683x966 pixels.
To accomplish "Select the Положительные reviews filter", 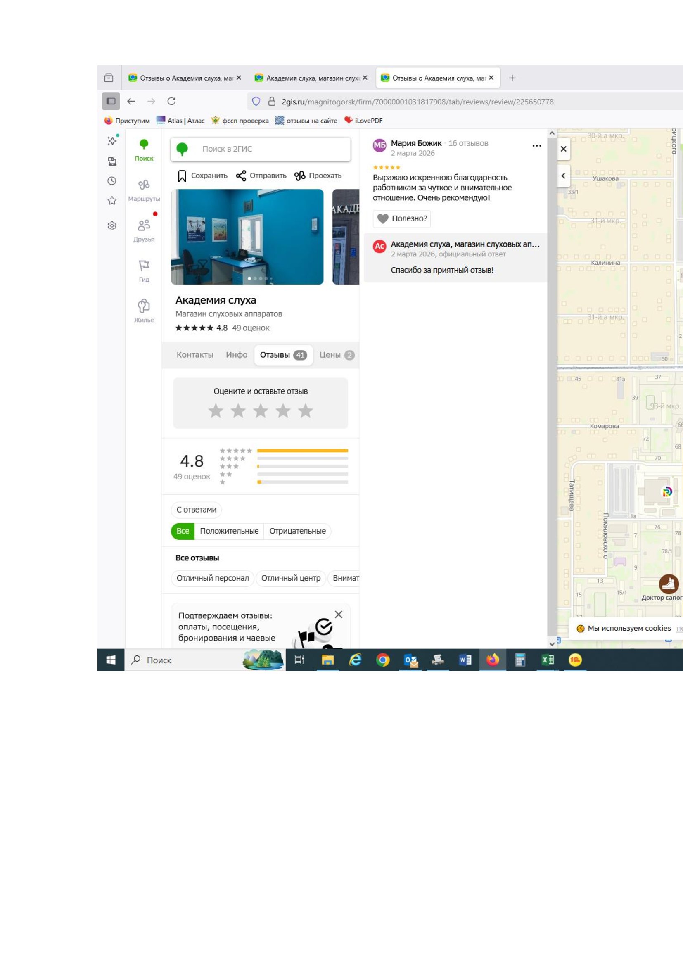I will pos(229,532).
